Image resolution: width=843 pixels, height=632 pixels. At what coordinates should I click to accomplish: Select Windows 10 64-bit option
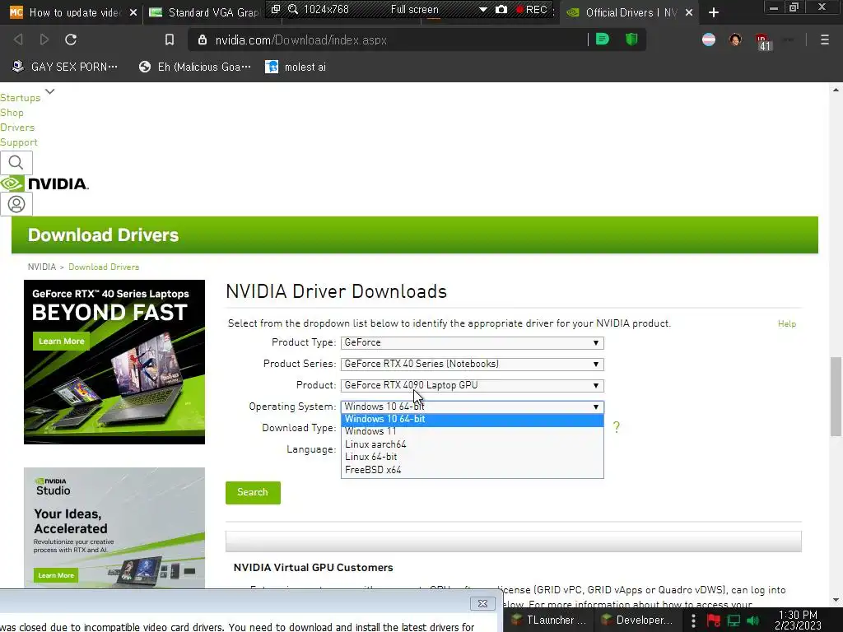tap(472, 419)
